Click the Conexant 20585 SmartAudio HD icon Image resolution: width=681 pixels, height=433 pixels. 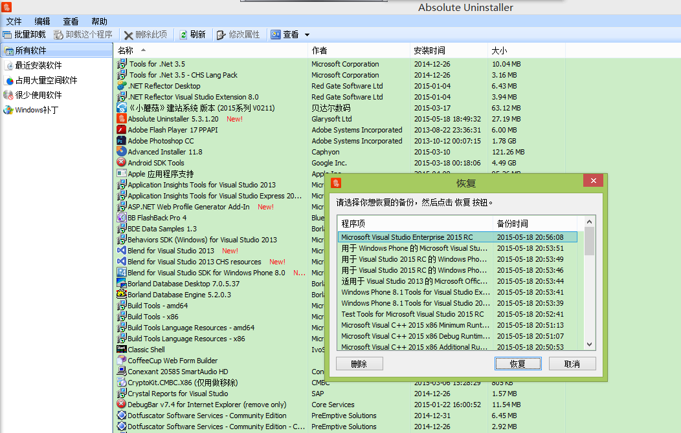(122, 372)
